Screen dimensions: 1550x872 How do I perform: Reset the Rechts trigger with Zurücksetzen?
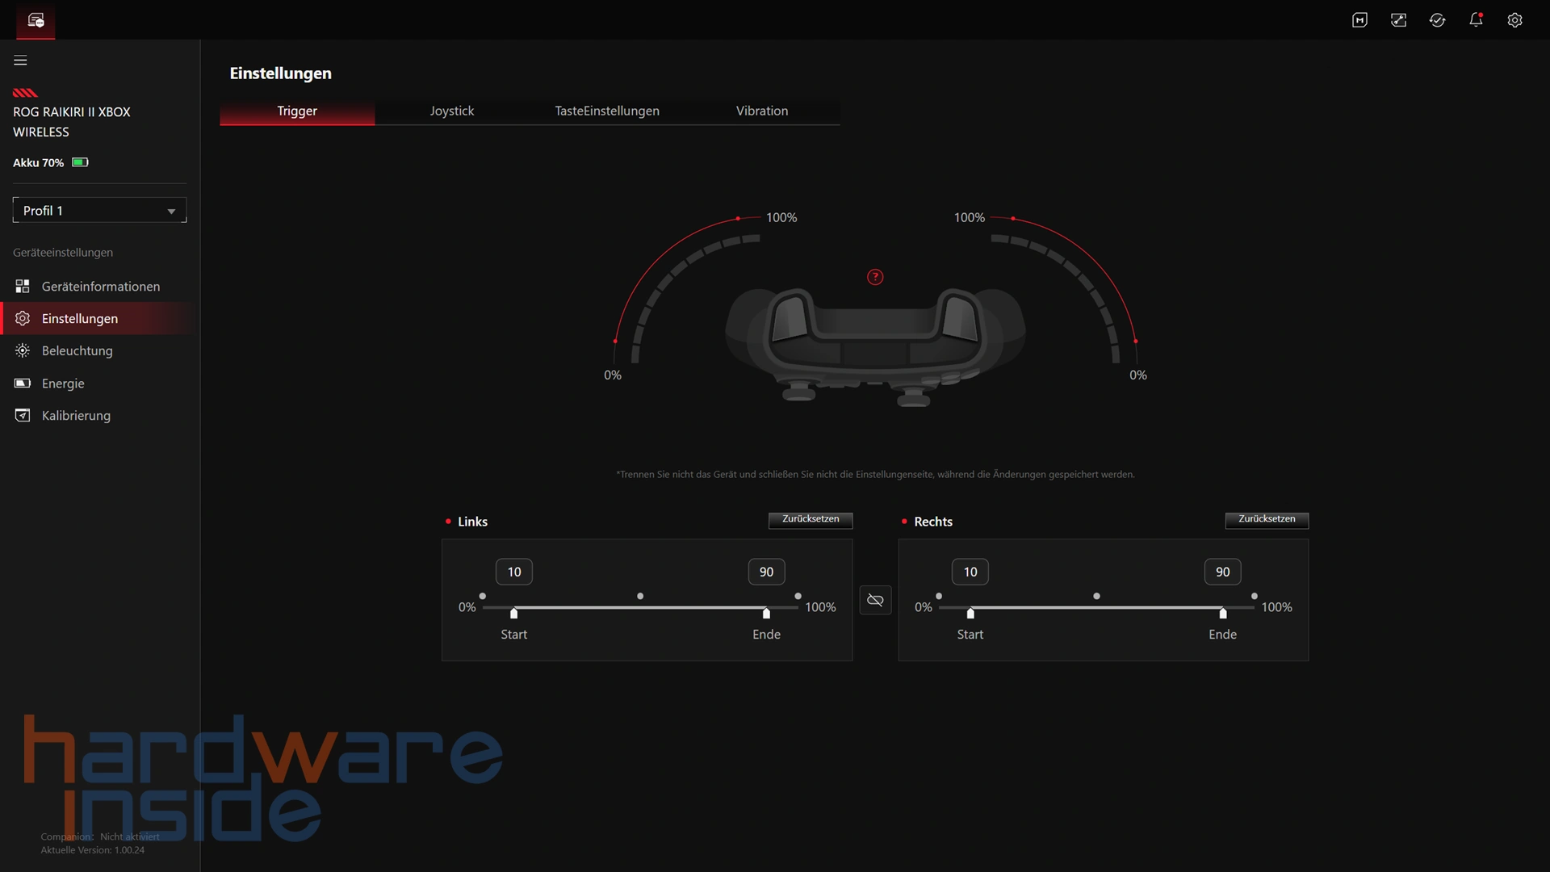[1266, 519]
